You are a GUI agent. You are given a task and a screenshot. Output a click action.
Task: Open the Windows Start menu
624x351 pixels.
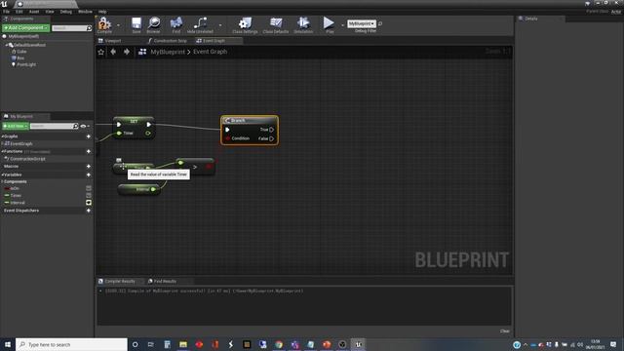pyautogui.click(x=8, y=344)
